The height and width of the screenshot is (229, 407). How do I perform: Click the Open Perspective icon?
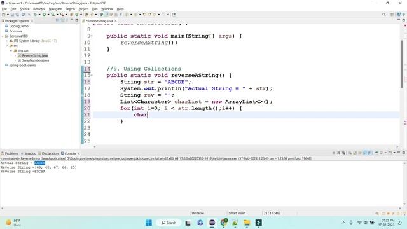pyautogui.click(x=392, y=15)
